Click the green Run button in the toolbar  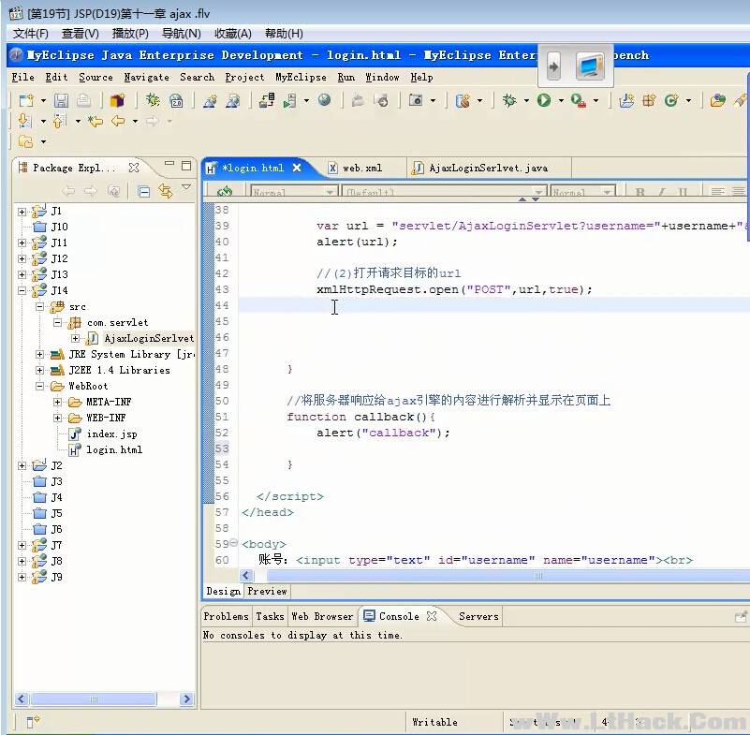point(544,100)
